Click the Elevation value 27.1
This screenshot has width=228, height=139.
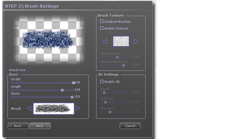point(137,112)
